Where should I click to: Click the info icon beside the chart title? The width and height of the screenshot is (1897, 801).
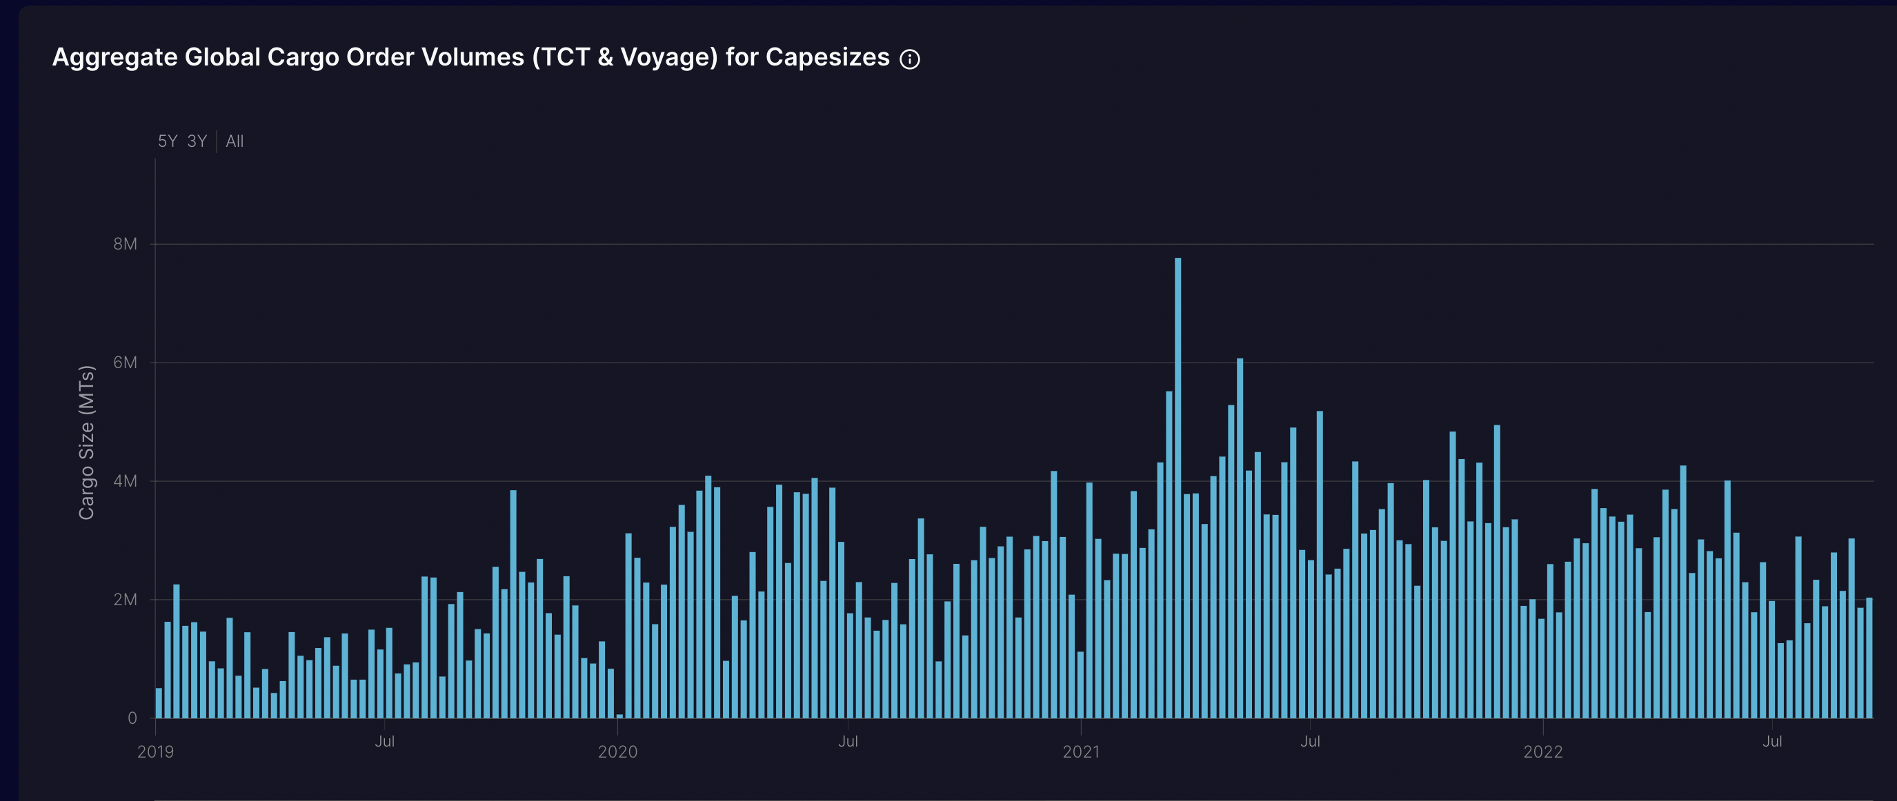coord(909,60)
